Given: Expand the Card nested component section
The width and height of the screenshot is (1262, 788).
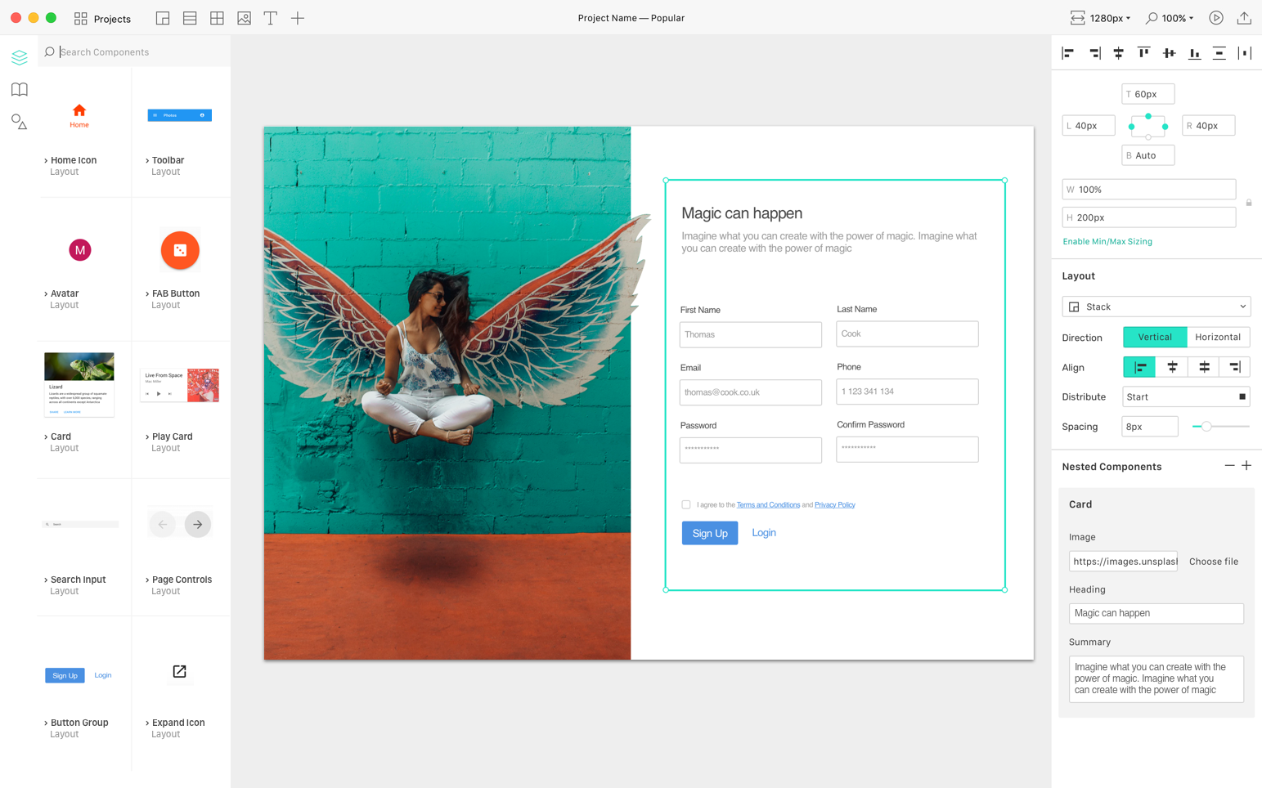Looking at the screenshot, I should click(1082, 504).
